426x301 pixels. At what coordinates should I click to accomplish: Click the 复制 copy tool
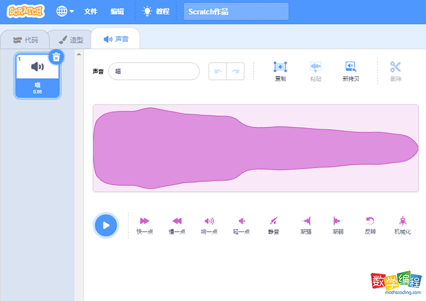[x=280, y=72]
